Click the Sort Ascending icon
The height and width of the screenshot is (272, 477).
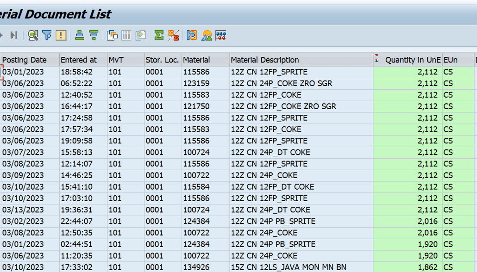click(x=80, y=35)
